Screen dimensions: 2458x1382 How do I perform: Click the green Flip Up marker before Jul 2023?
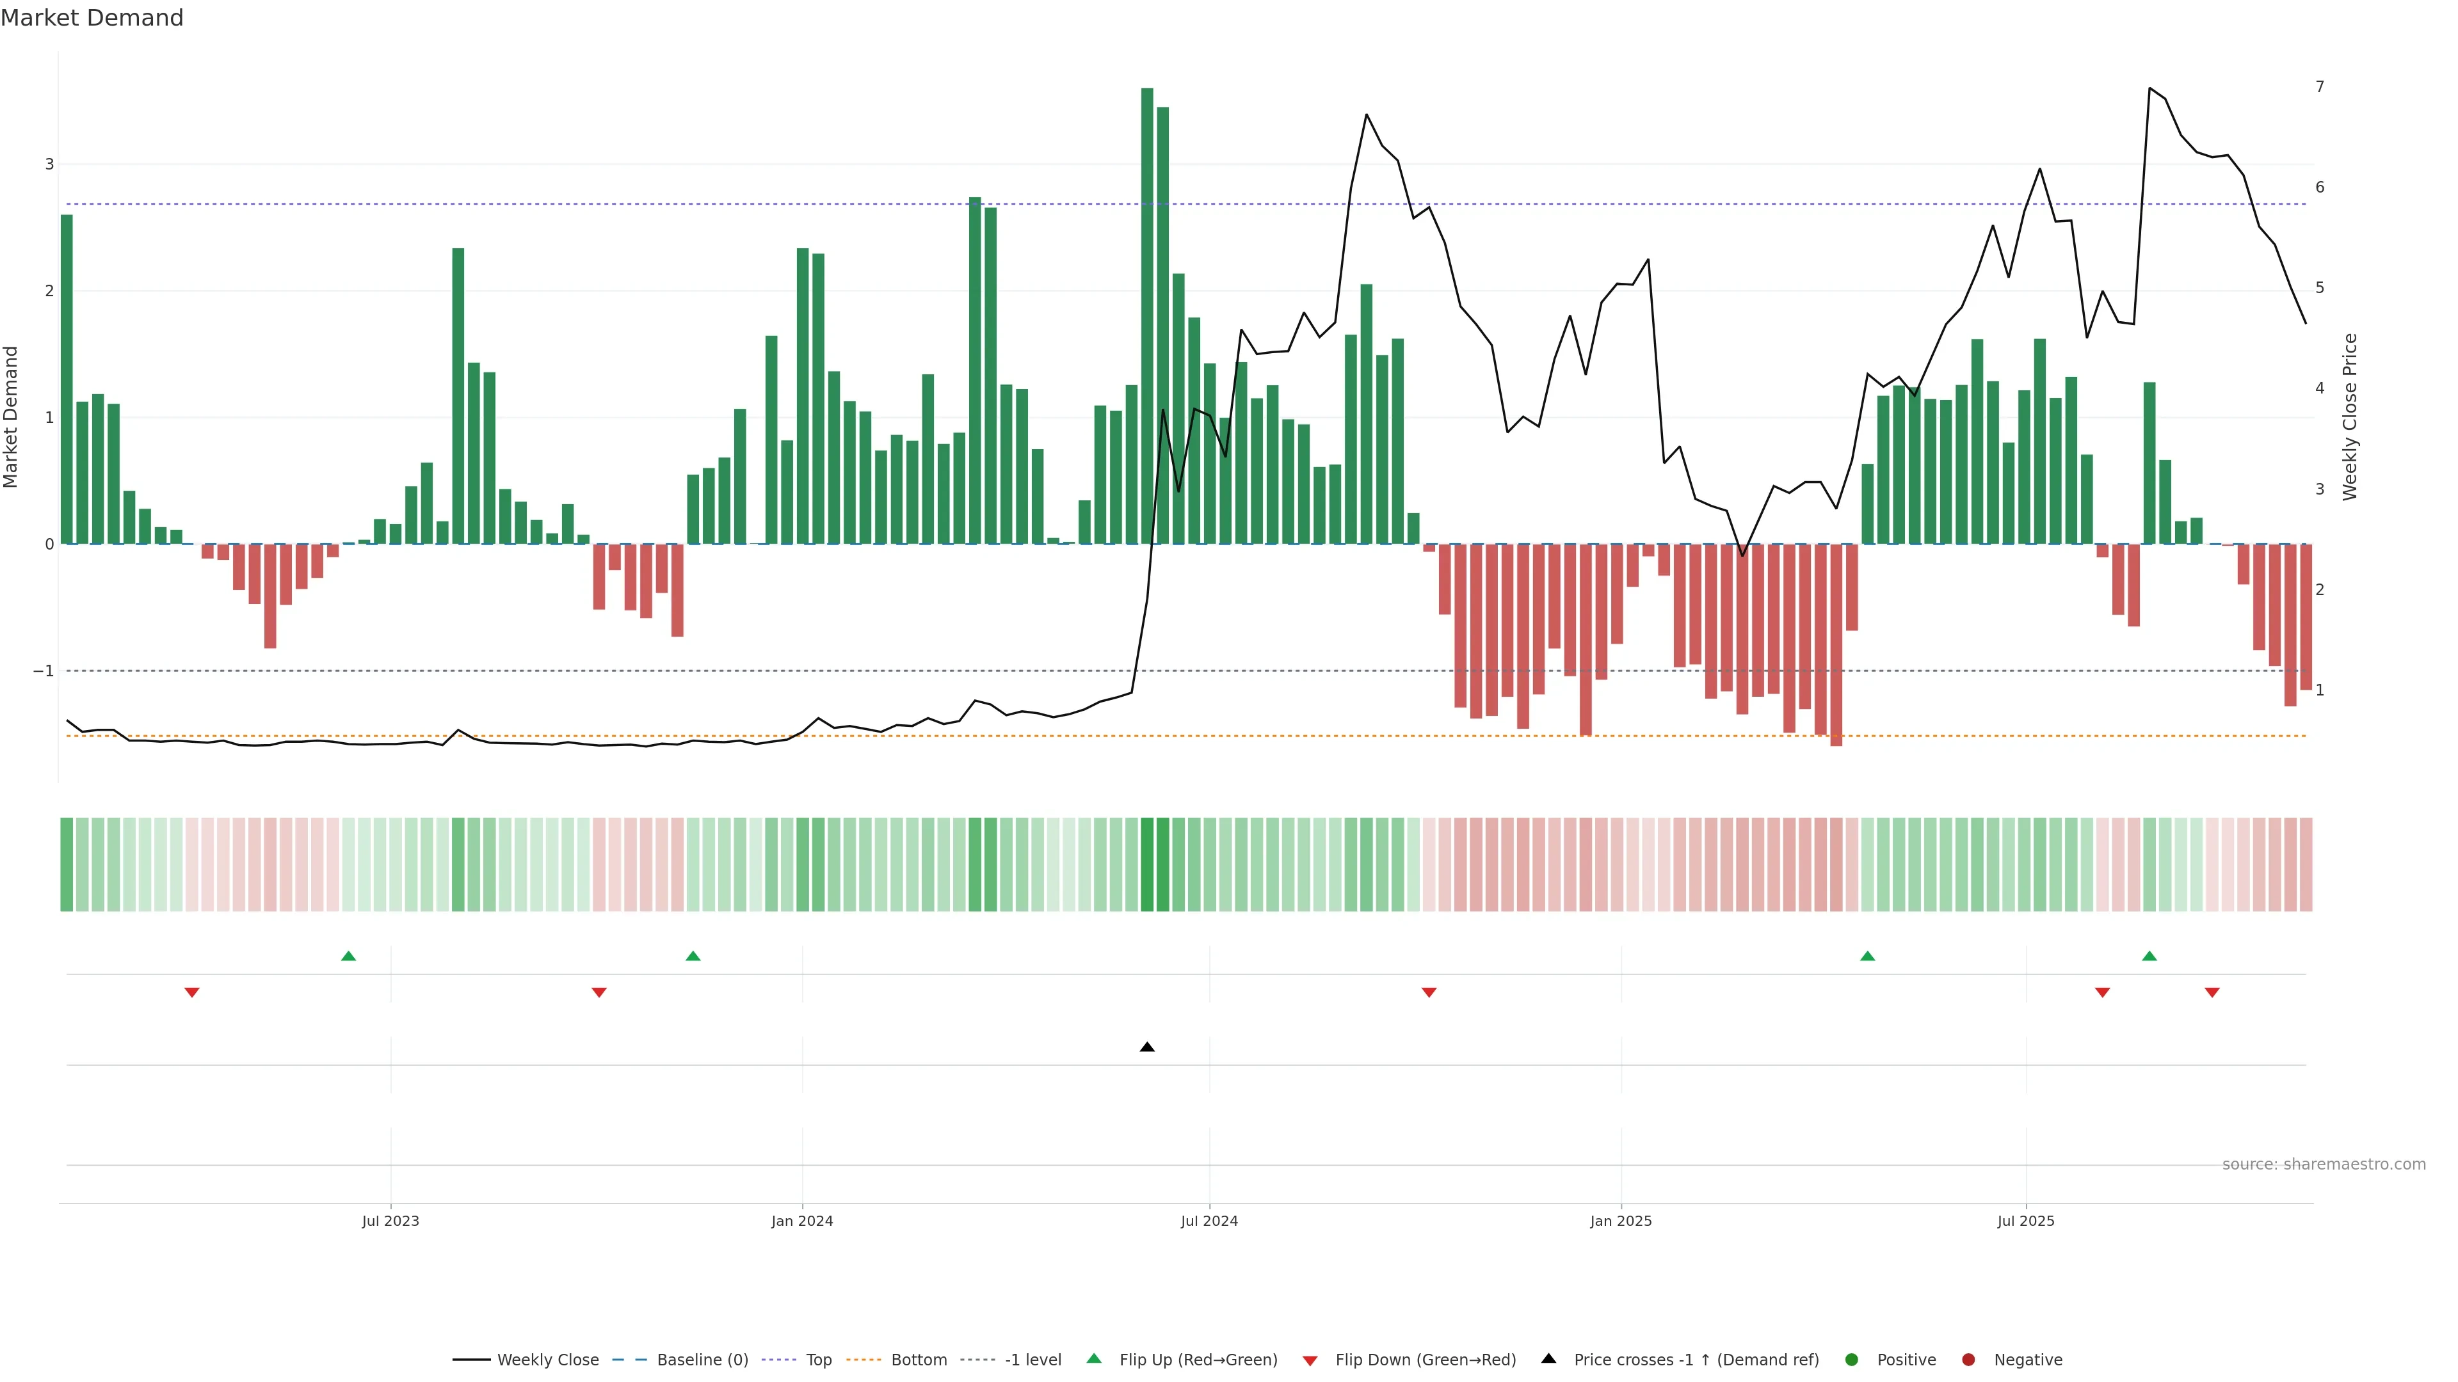[348, 957]
